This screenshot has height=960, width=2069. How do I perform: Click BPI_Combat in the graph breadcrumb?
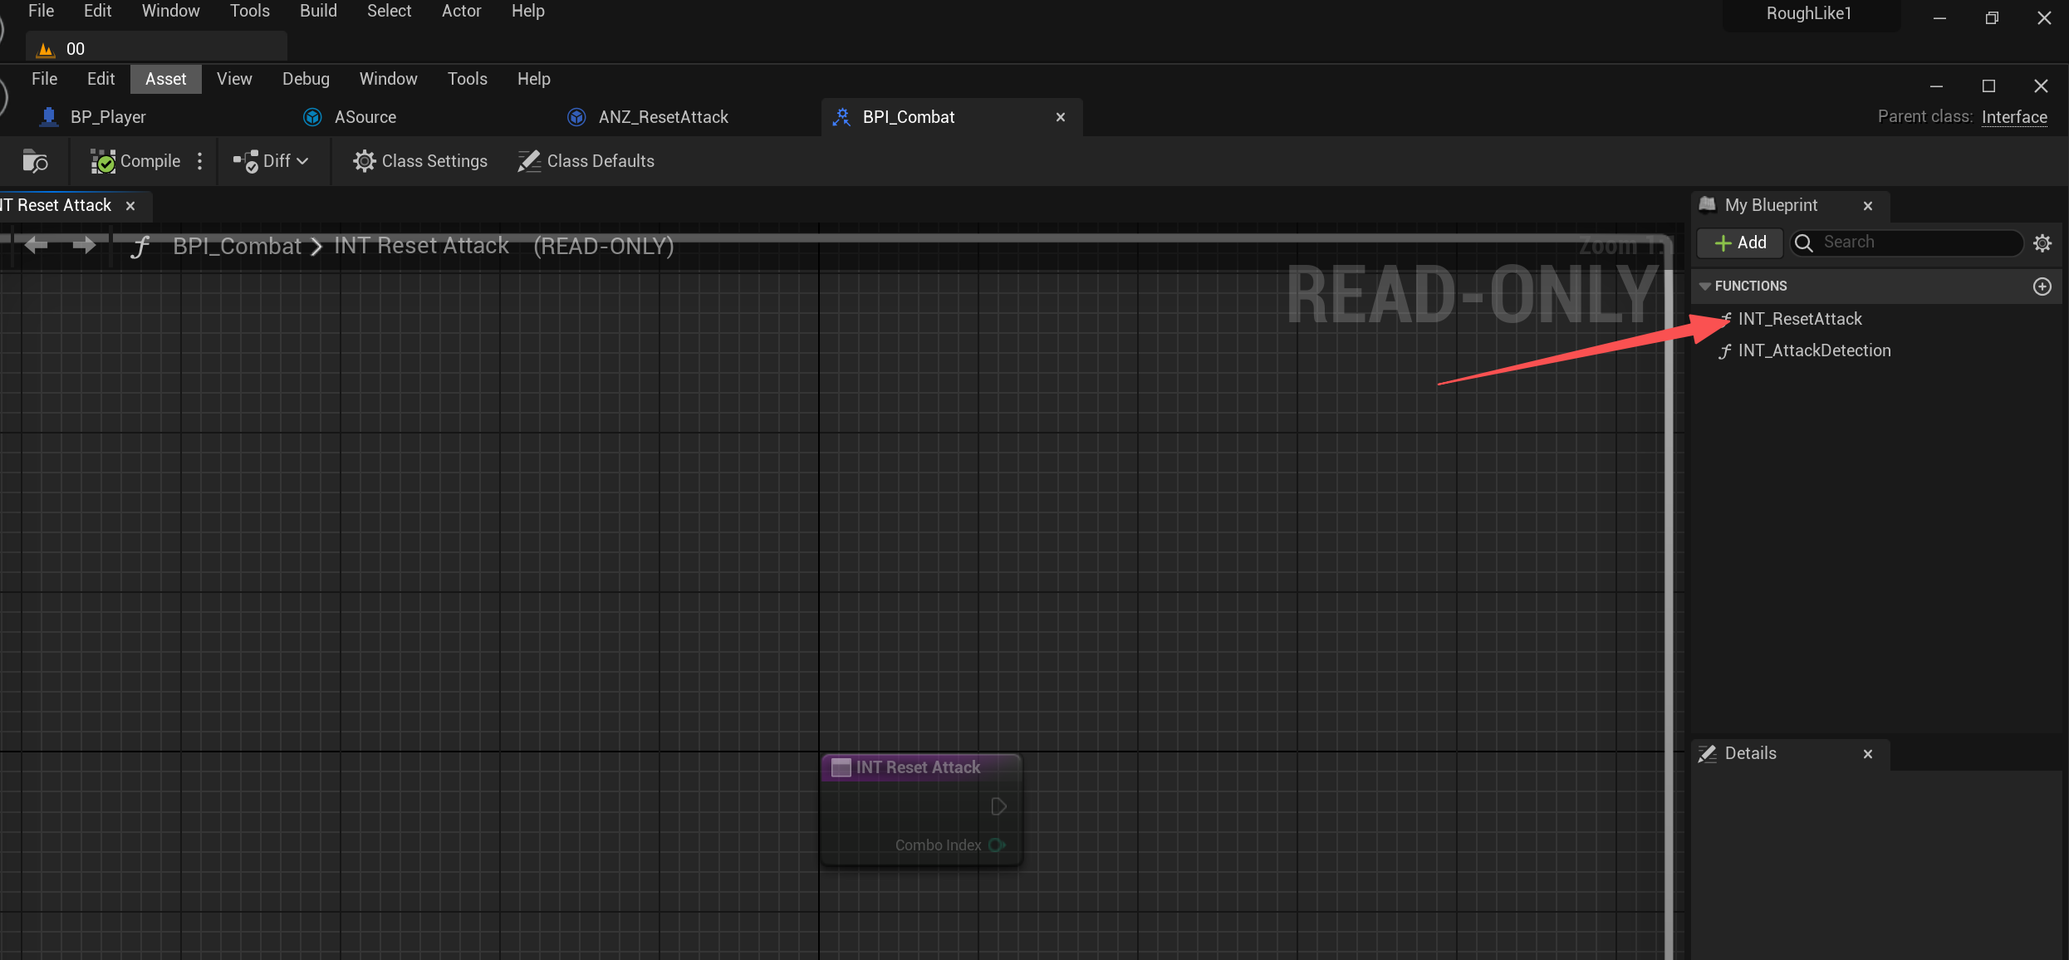pos(237,246)
